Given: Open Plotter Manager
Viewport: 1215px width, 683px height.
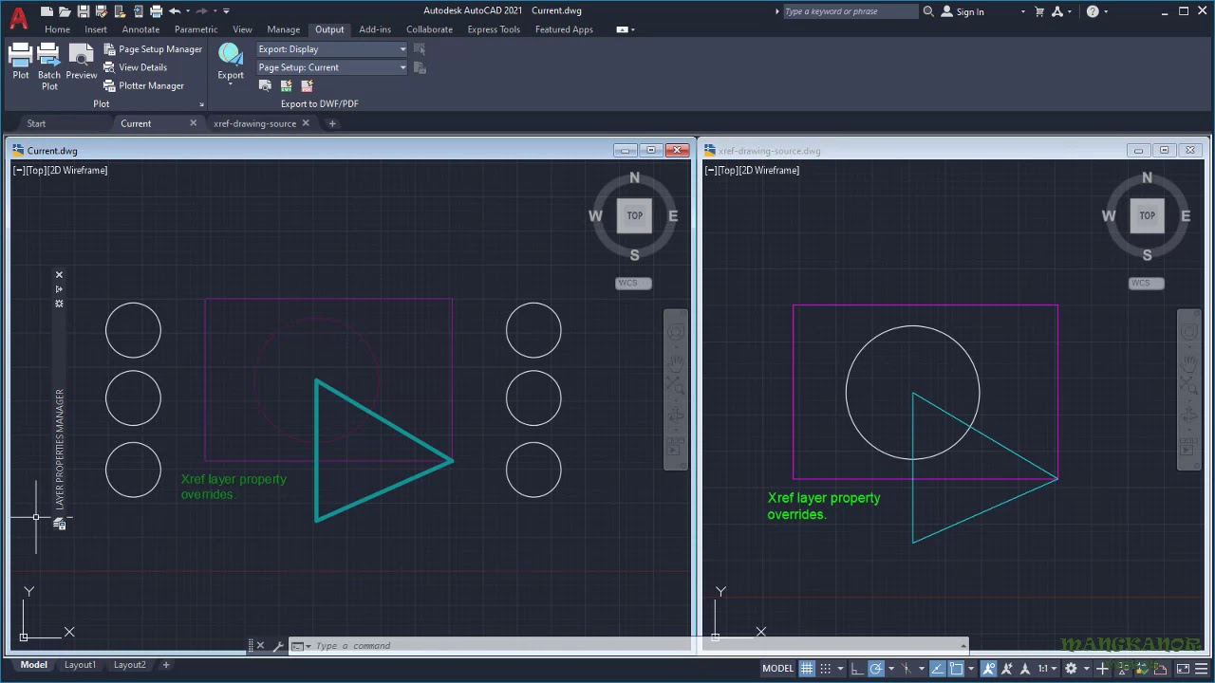Looking at the screenshot, I should click(144, 85).
